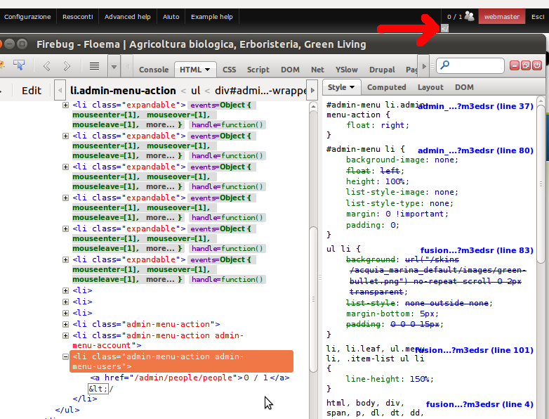
Task: Open the fusion...?m3edsr (line 4) source link
Action: [479, 404]
